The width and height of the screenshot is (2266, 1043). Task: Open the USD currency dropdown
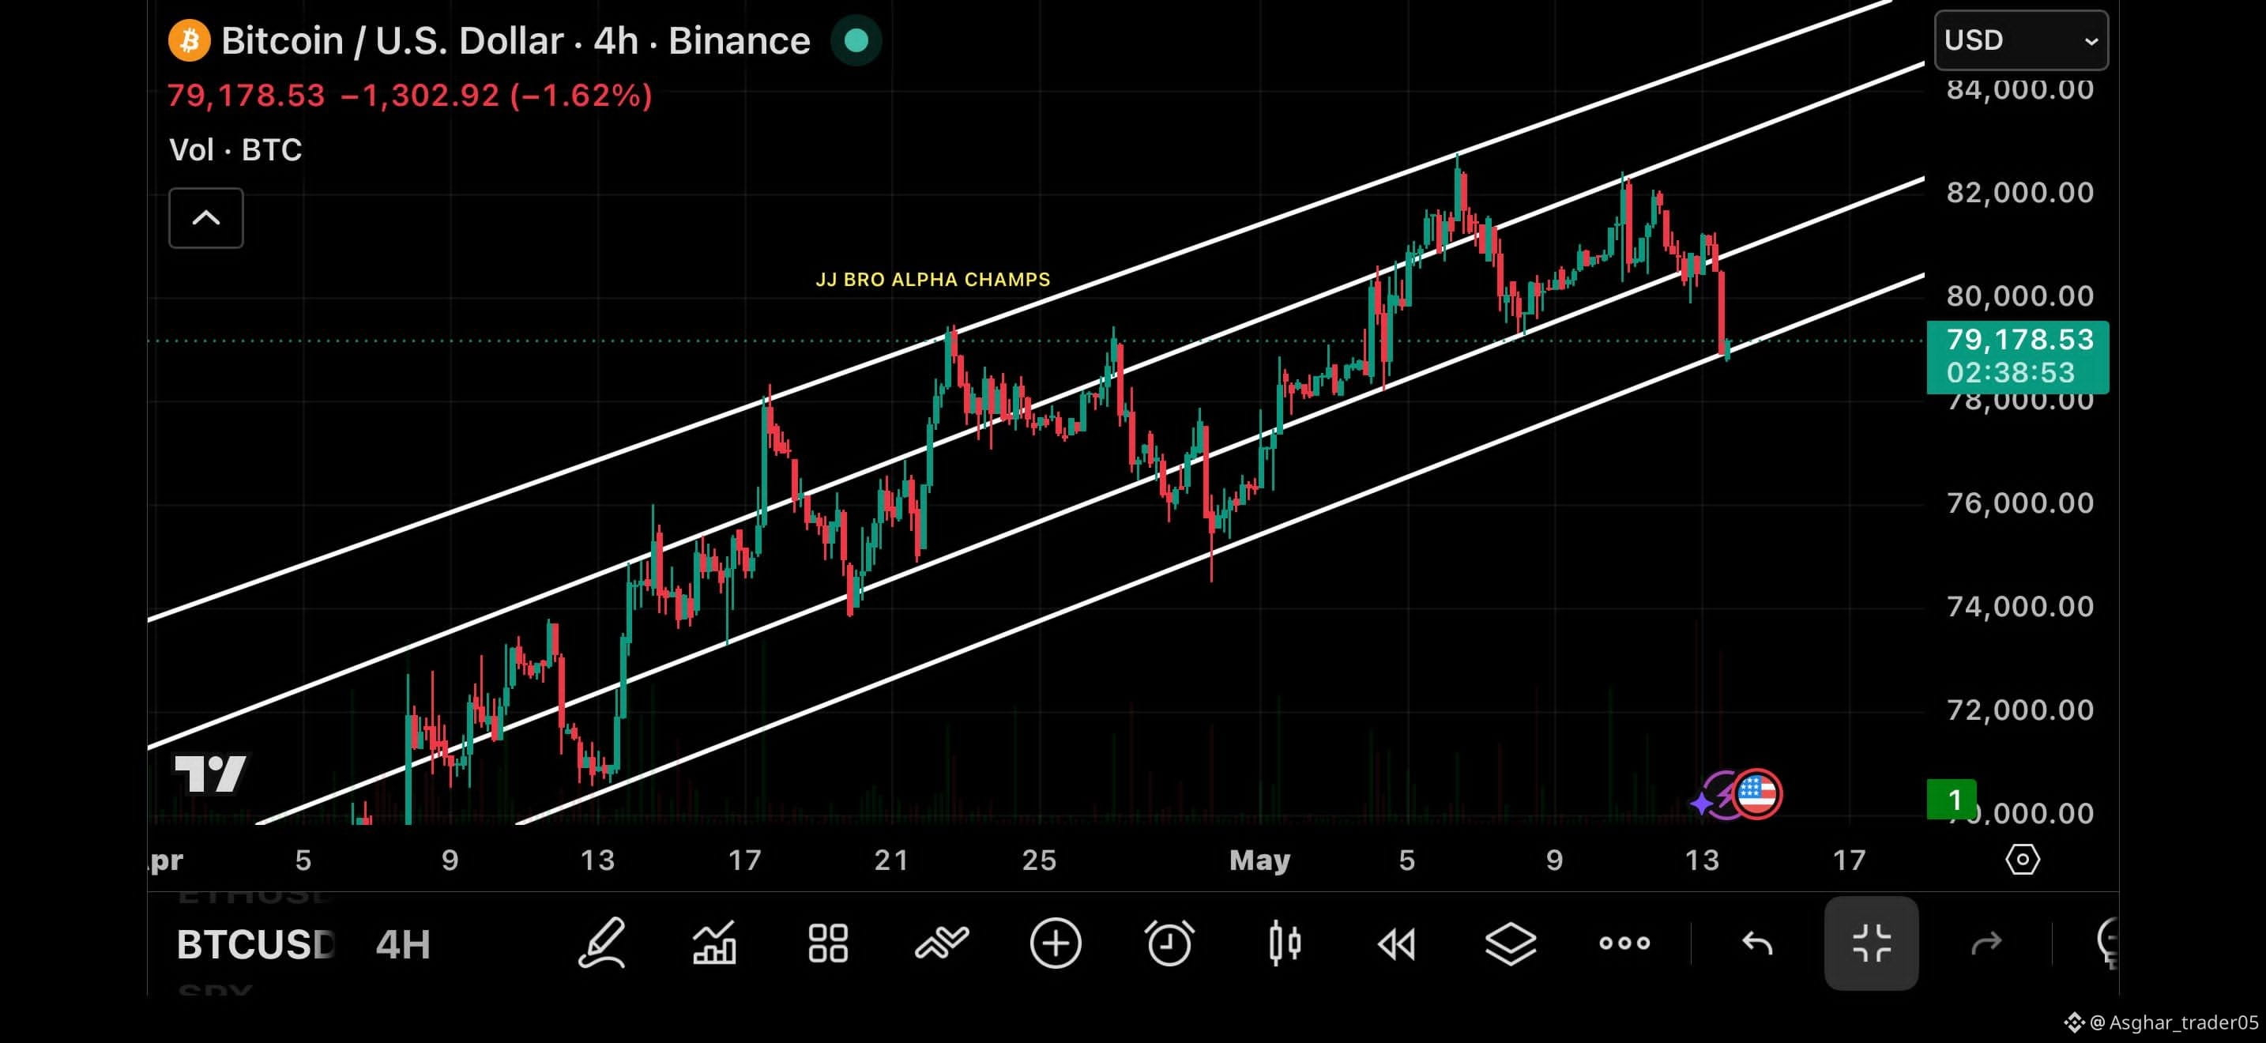click(x=2021, y=40)
